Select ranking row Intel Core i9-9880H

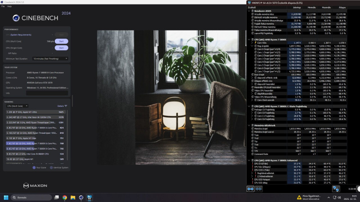(36, 154)
